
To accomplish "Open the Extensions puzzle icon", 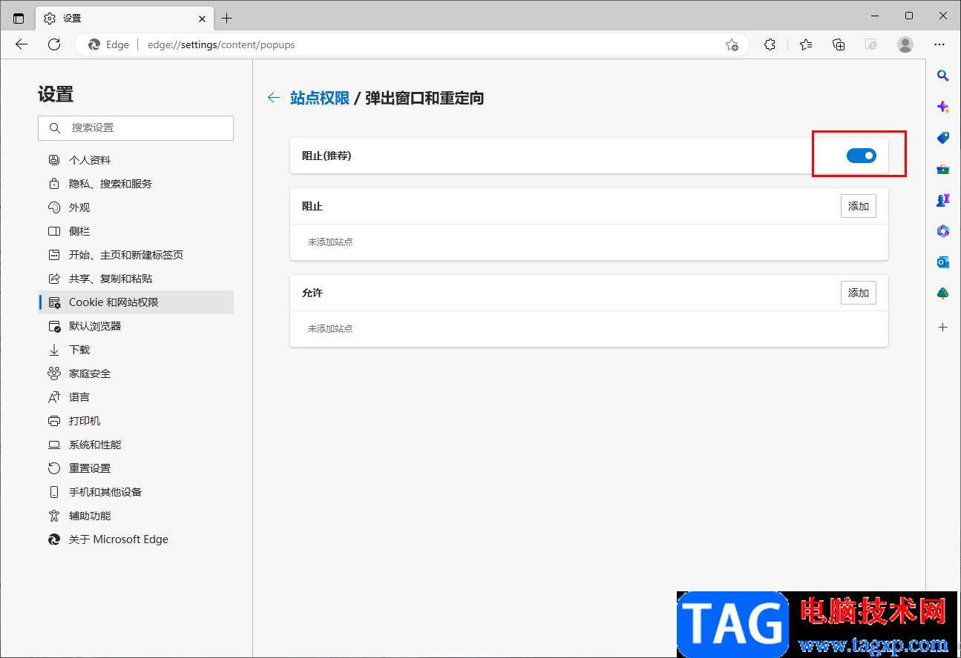I will (770, 44).
